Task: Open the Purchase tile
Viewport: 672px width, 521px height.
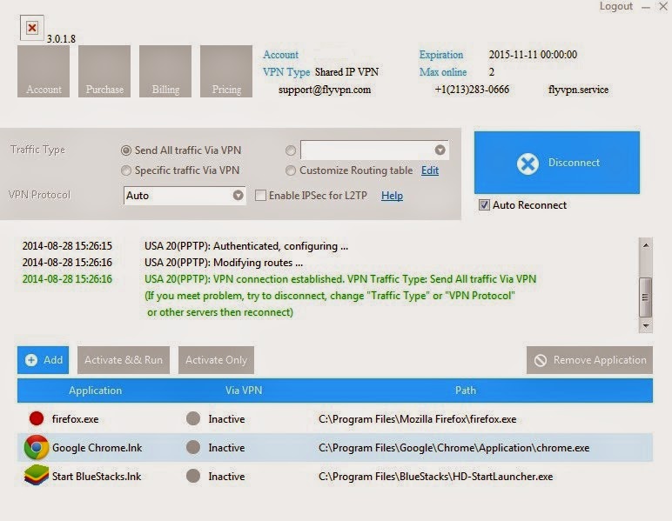Action: click(104, 71)
